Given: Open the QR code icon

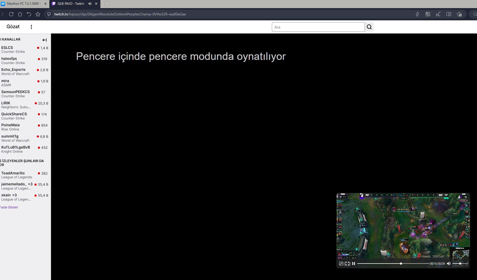Looking at the screenshot, I should tap(428, 14).
